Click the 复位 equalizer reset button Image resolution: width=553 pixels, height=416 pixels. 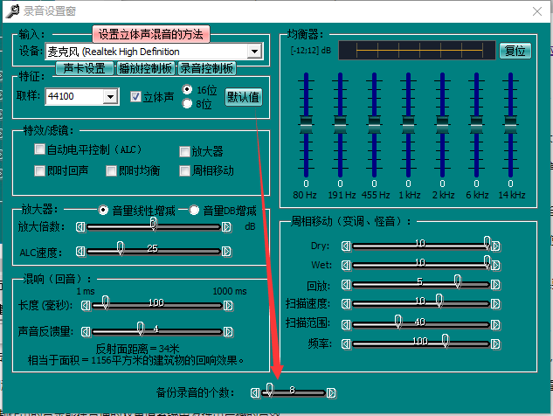tap(515, 51)
